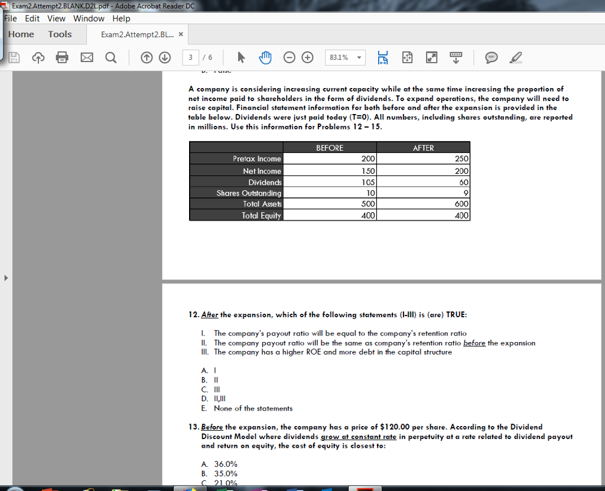This screenshot has width=605, height=491.
Task: Open the View menu
Action: (x=56, y=18)
